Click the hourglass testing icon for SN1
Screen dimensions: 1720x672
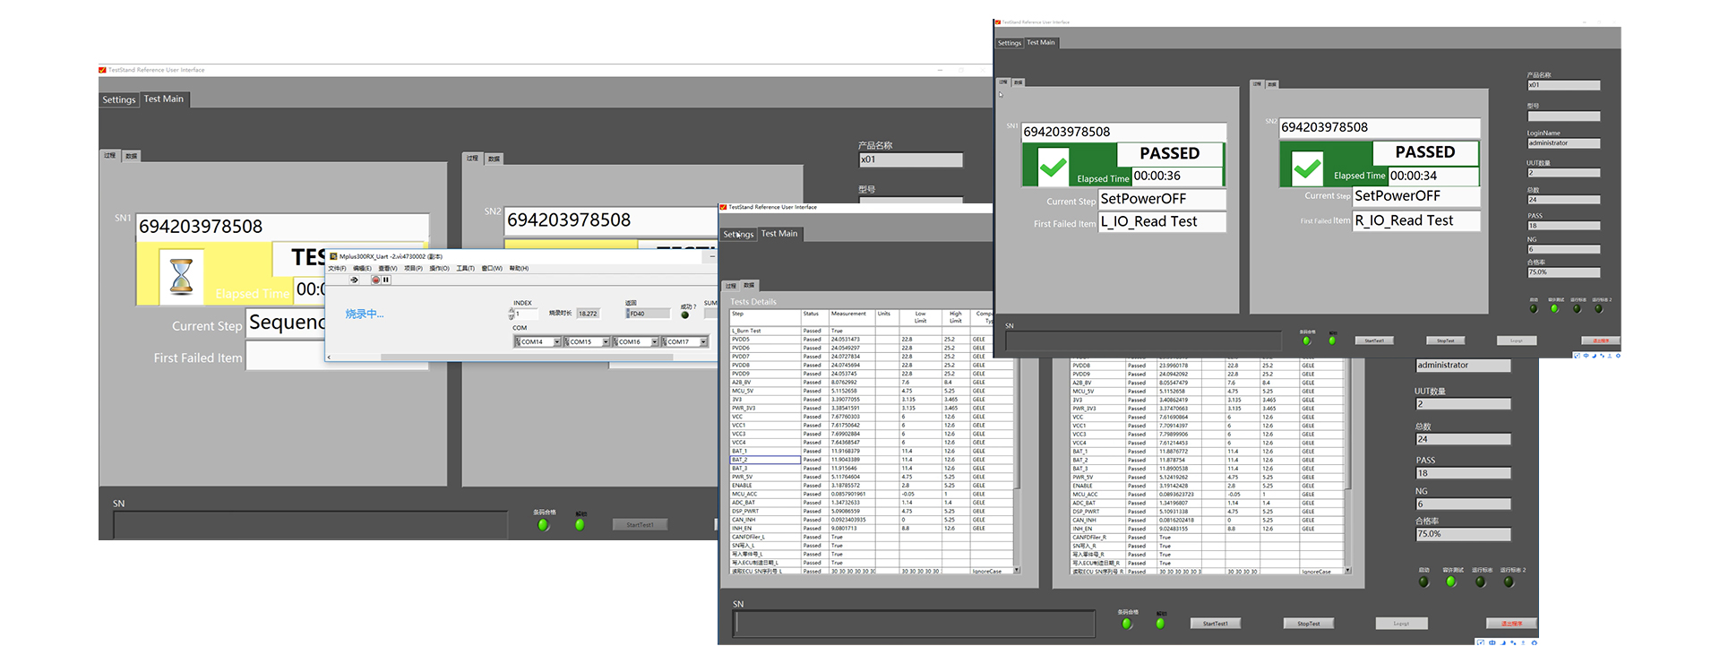tap(182, 276)
